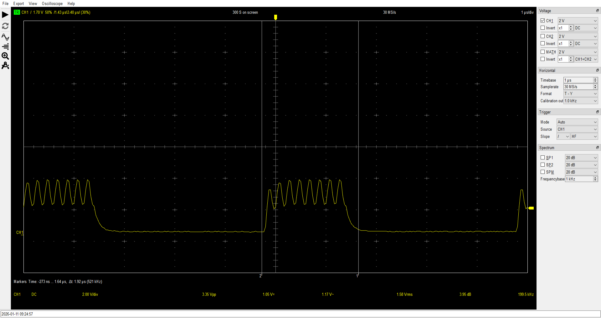Click the yellow trigger level marker on right edge
Screen dimensions: 601x318
tap(531, 208)
